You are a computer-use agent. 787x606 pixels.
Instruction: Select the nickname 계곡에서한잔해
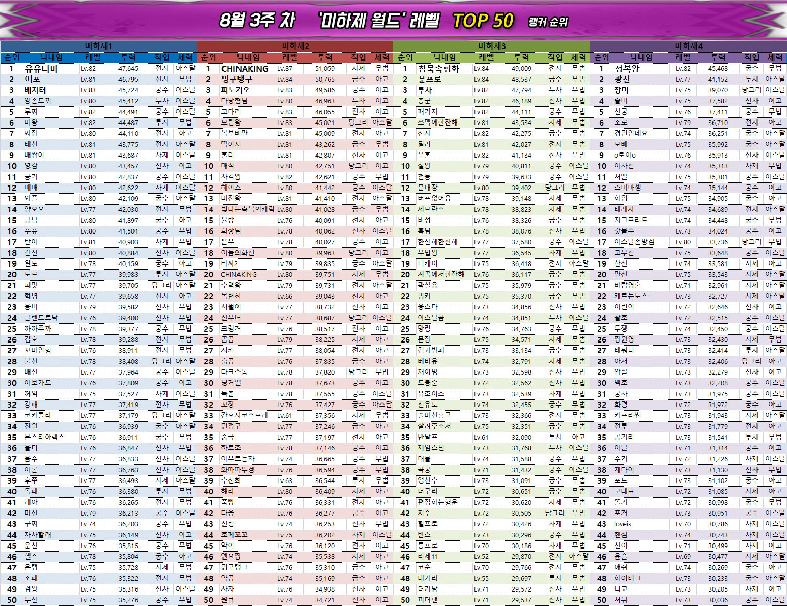[441, 274]
